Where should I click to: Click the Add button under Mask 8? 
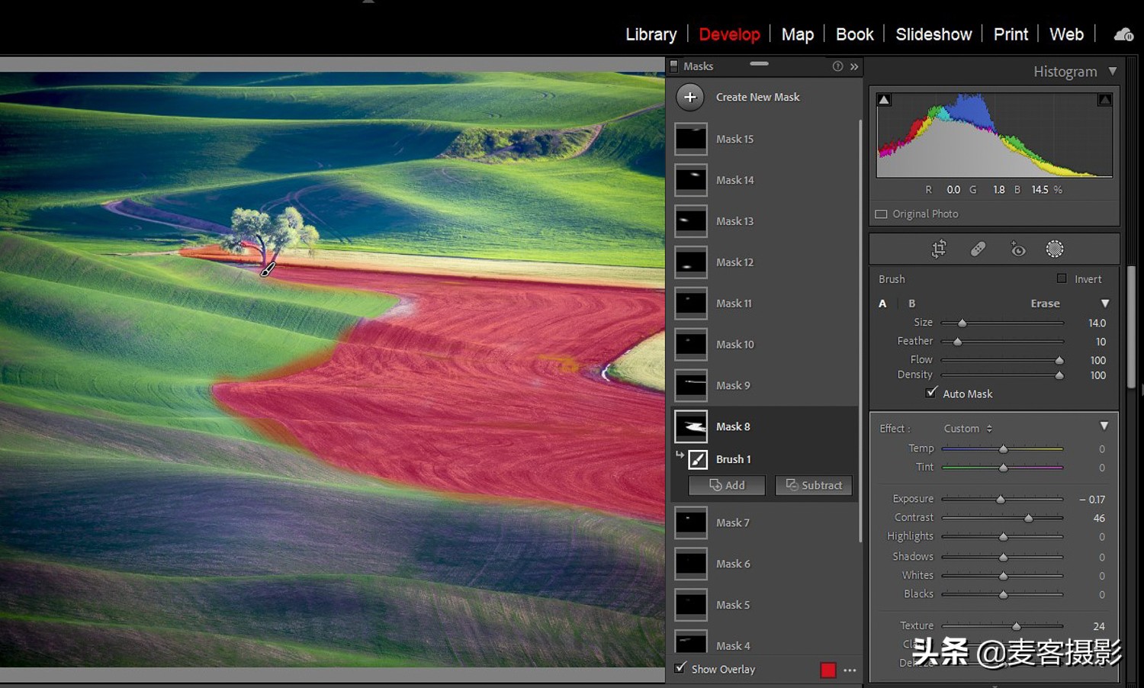[727, 485]
